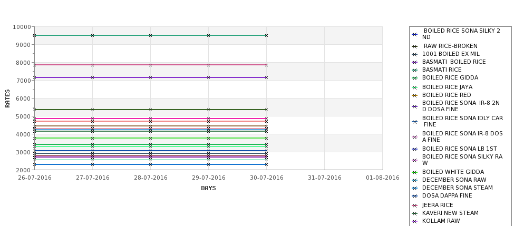Click the DECEMBER SONA STEAM legend marker
Image resolution: width=514 pixels, height=226 pixels.
[415, 188]
